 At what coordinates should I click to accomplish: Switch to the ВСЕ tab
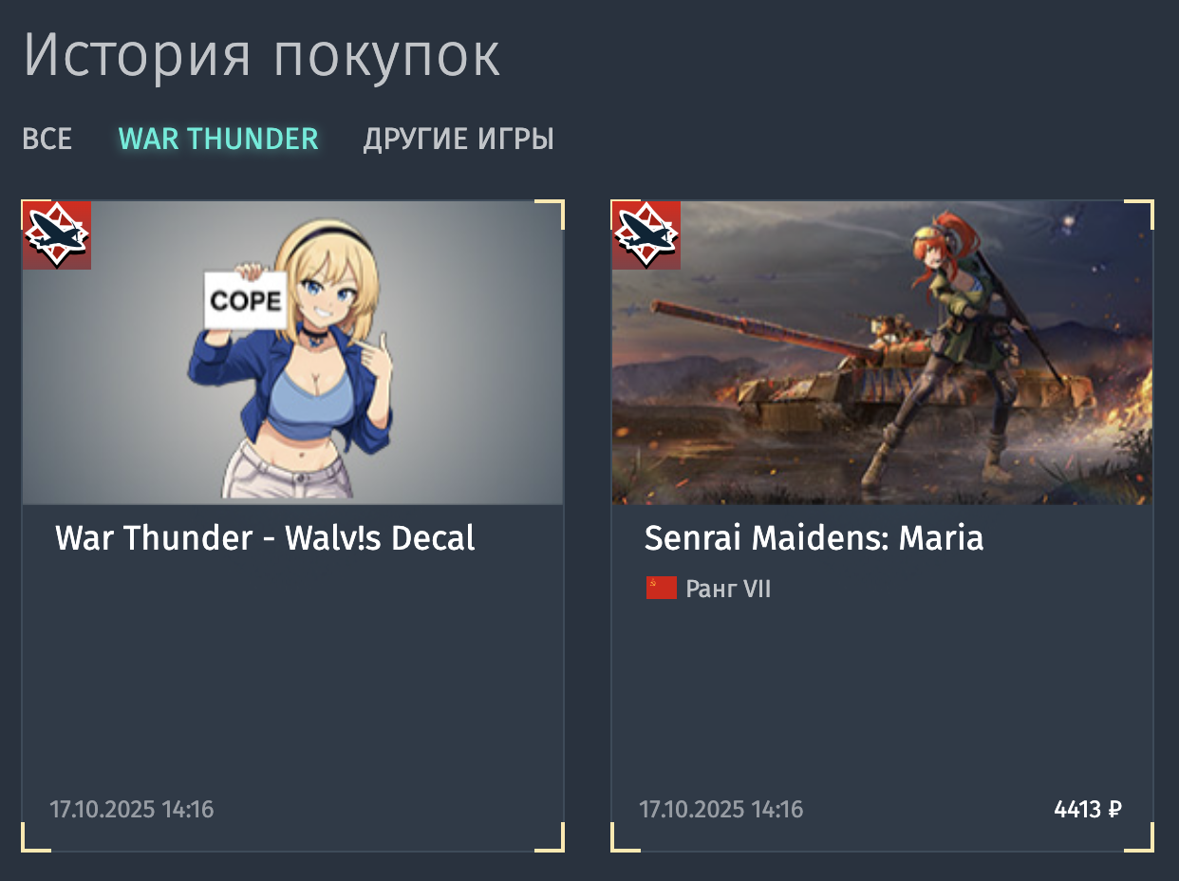pyautogui.click(x=47, y=140)
